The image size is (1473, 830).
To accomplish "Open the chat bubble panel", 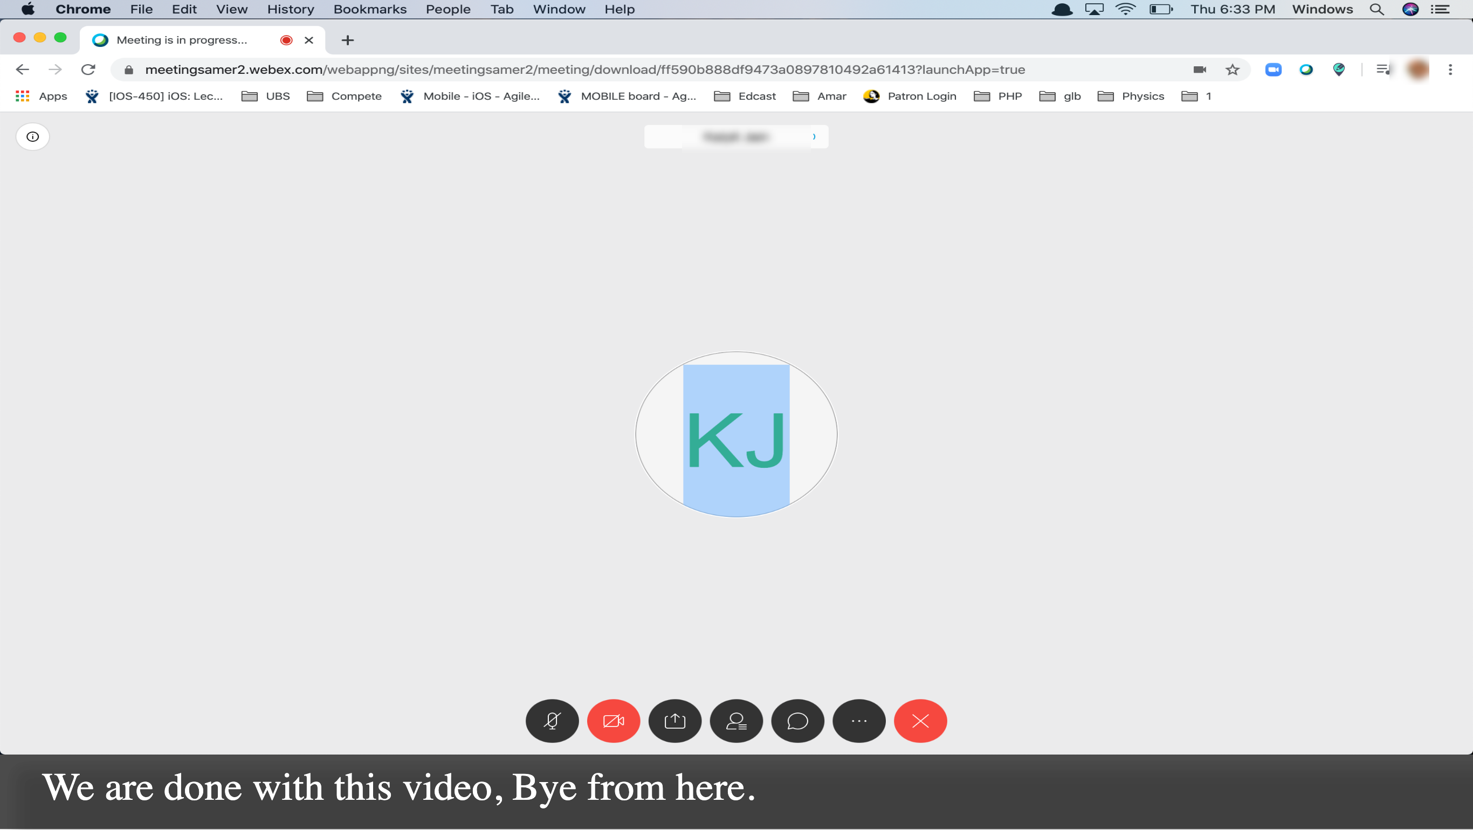I will click(x=797, y=721).
